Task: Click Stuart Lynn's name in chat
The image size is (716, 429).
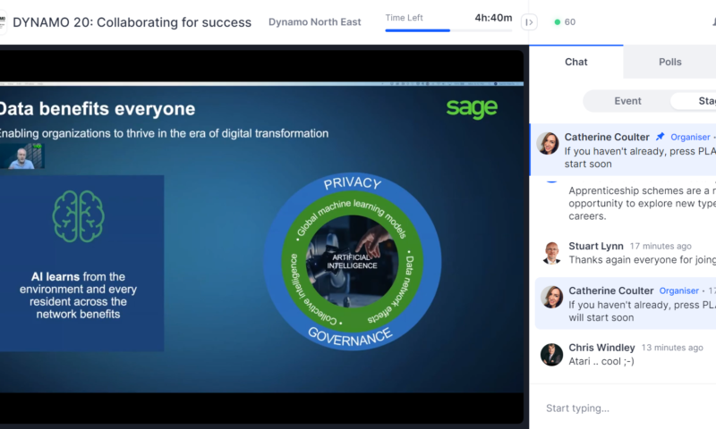Action: tap(596, 246)
